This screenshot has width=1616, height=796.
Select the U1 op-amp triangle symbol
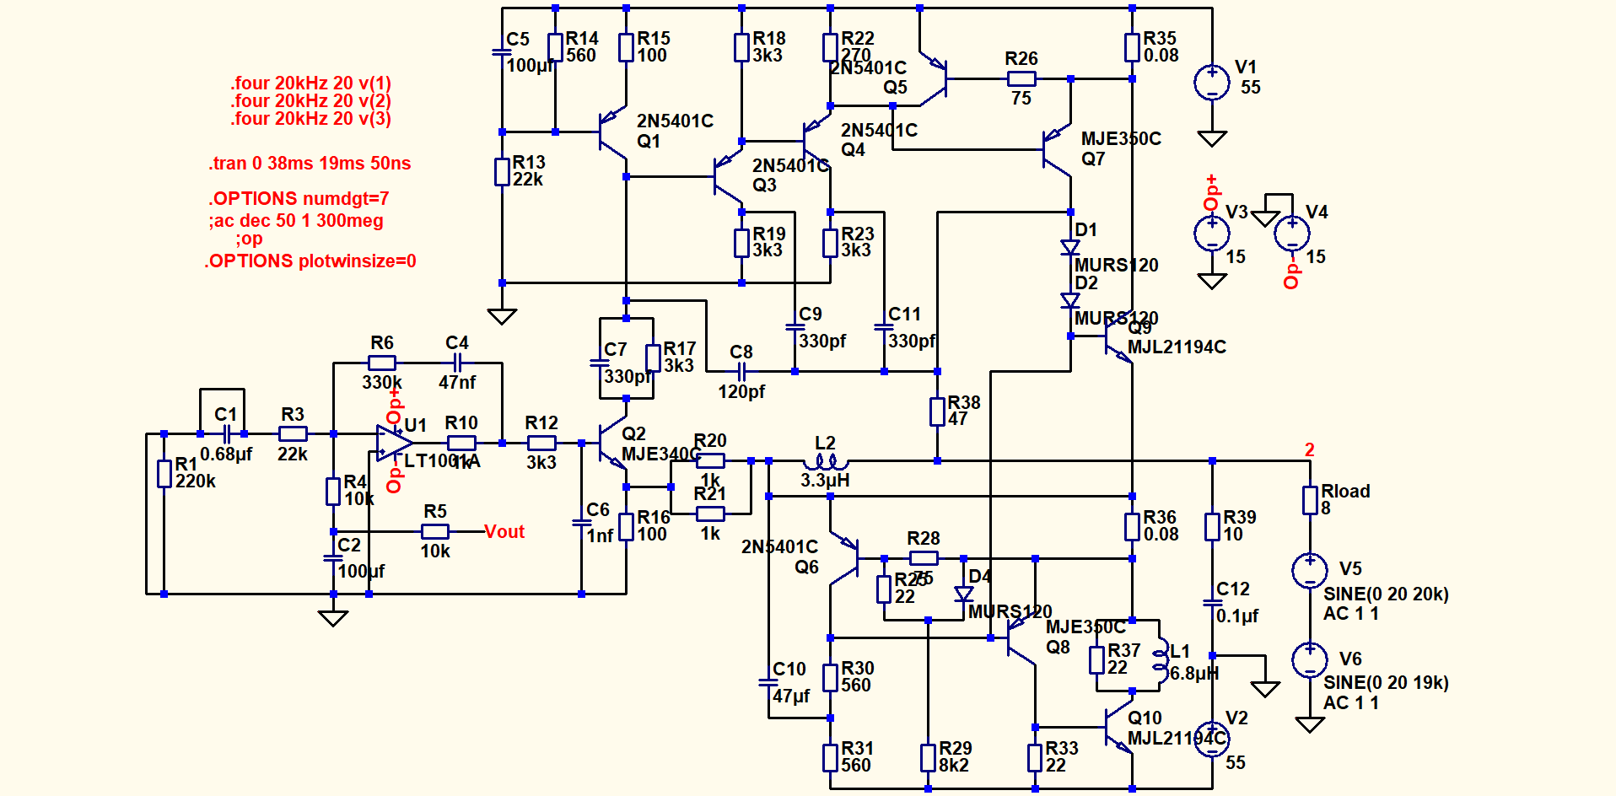394,443
